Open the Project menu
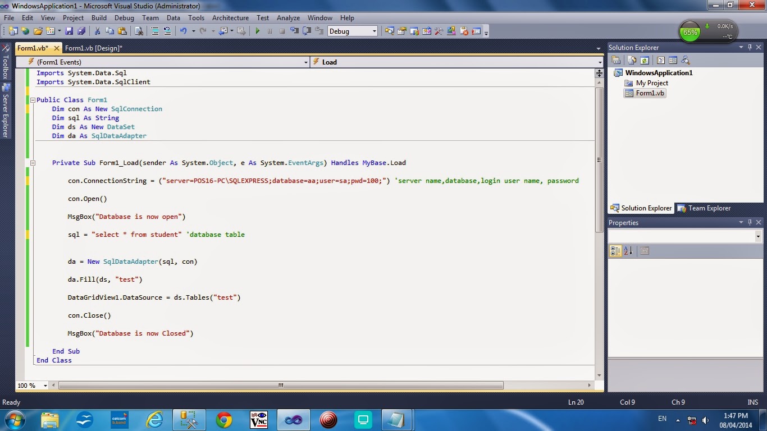This screenshot has width=767, height=431. pyautogui.click(x=73, y=18)
